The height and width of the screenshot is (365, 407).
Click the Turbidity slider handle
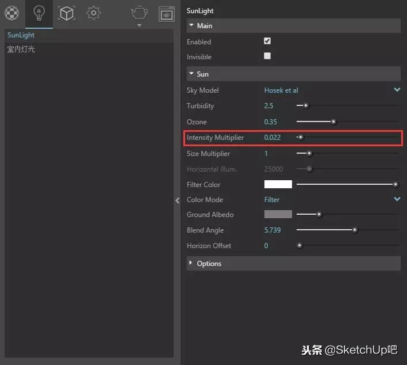[x=306, y=105]
